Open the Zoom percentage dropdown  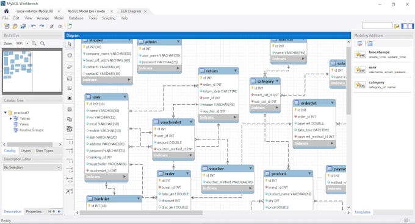point(27,43)
